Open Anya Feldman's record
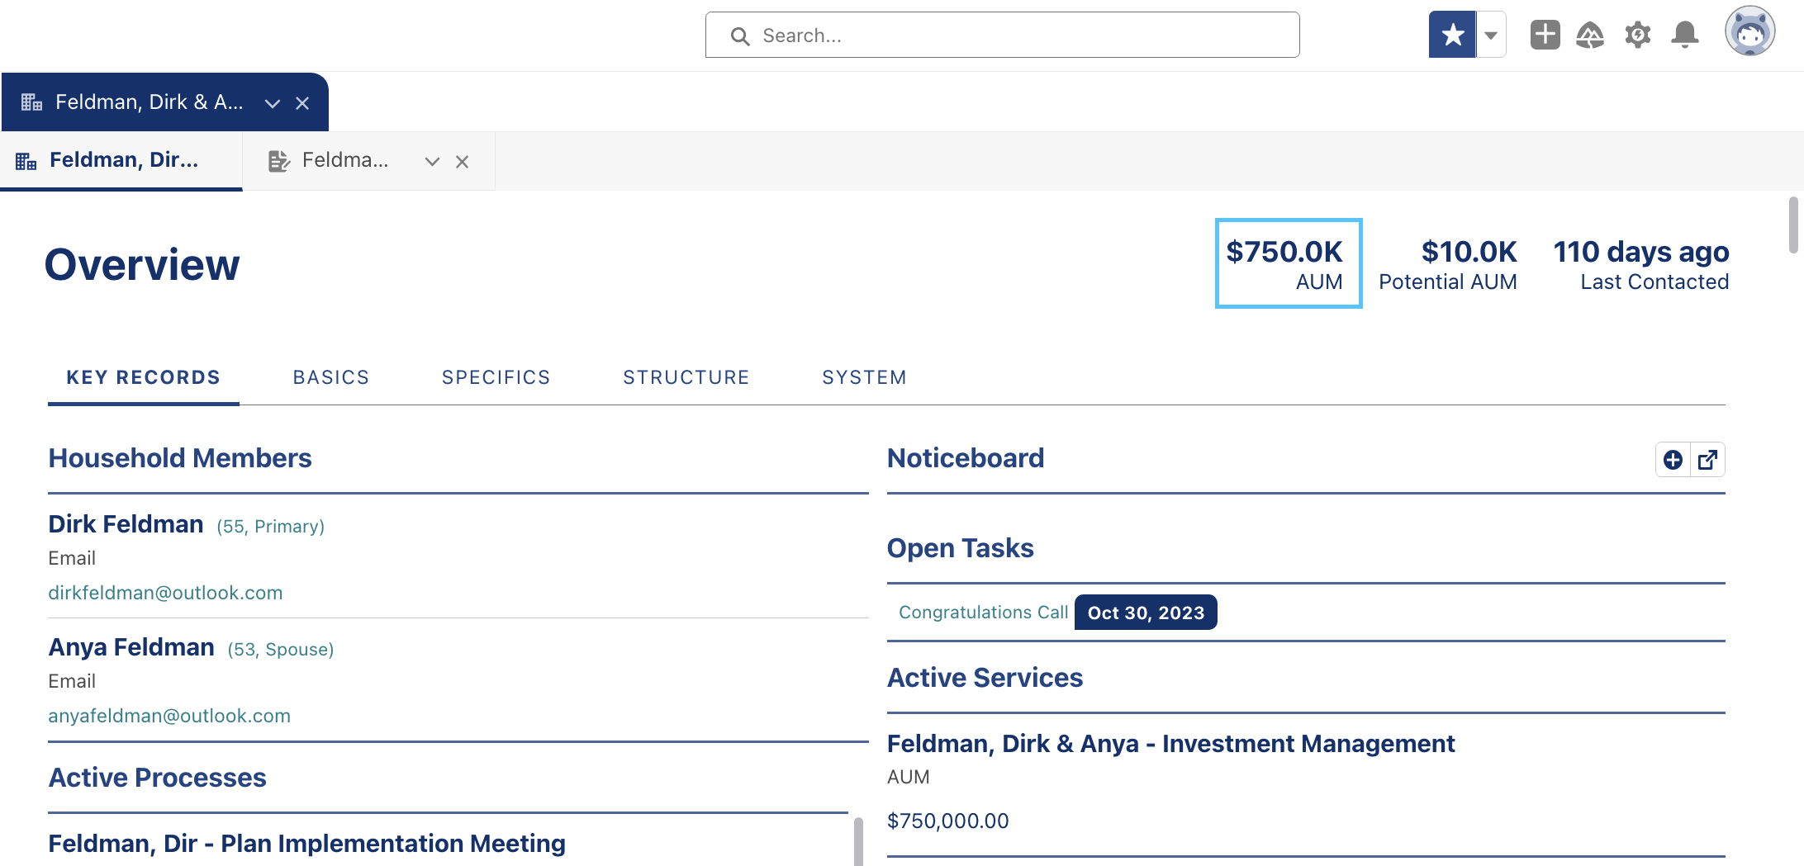 131,647
